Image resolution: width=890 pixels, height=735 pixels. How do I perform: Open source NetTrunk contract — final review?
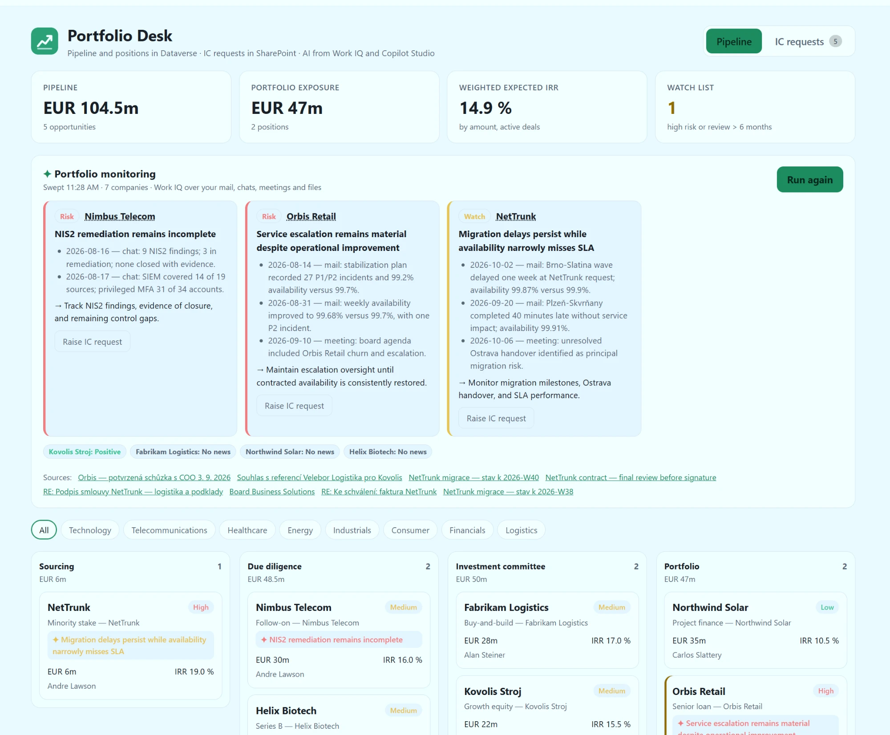pyautogui.click(x=631, y=477)
